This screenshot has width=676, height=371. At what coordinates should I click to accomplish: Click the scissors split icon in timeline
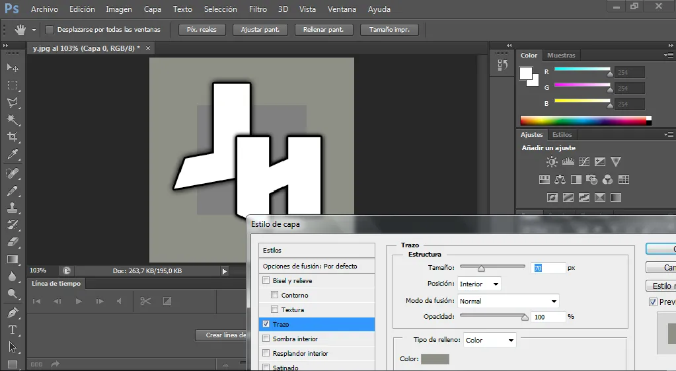[146, 301]
